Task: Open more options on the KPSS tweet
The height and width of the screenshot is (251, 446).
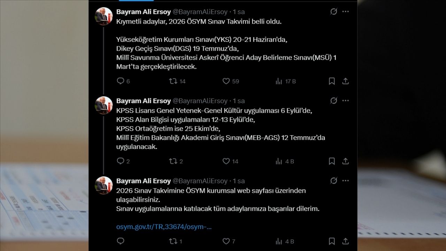Action: tap(346, 100)
